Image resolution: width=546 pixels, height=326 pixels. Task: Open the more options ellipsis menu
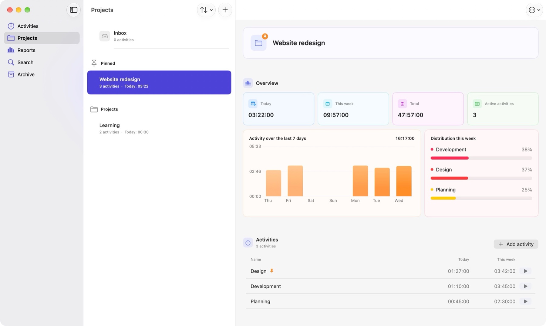click(x=534, y=10)
